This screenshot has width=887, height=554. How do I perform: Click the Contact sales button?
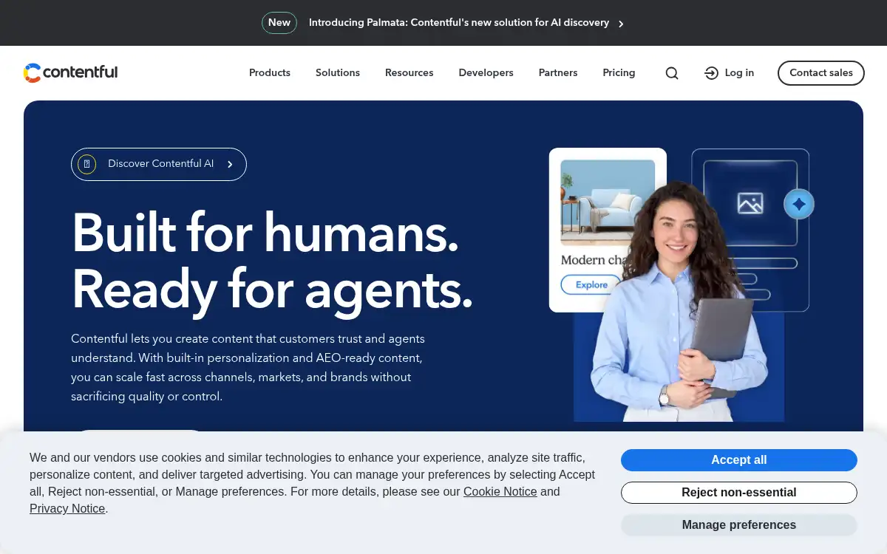[x=821, y=73]
